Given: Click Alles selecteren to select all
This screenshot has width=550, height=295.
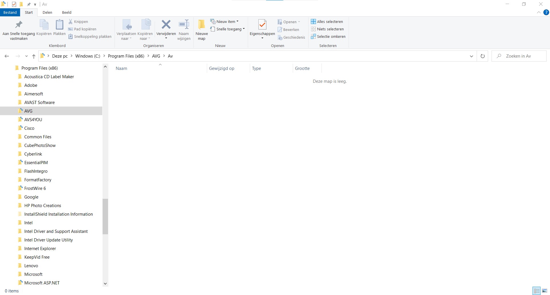Looking at the screenshot, I should pyautogui.click(x=327, y=21).
